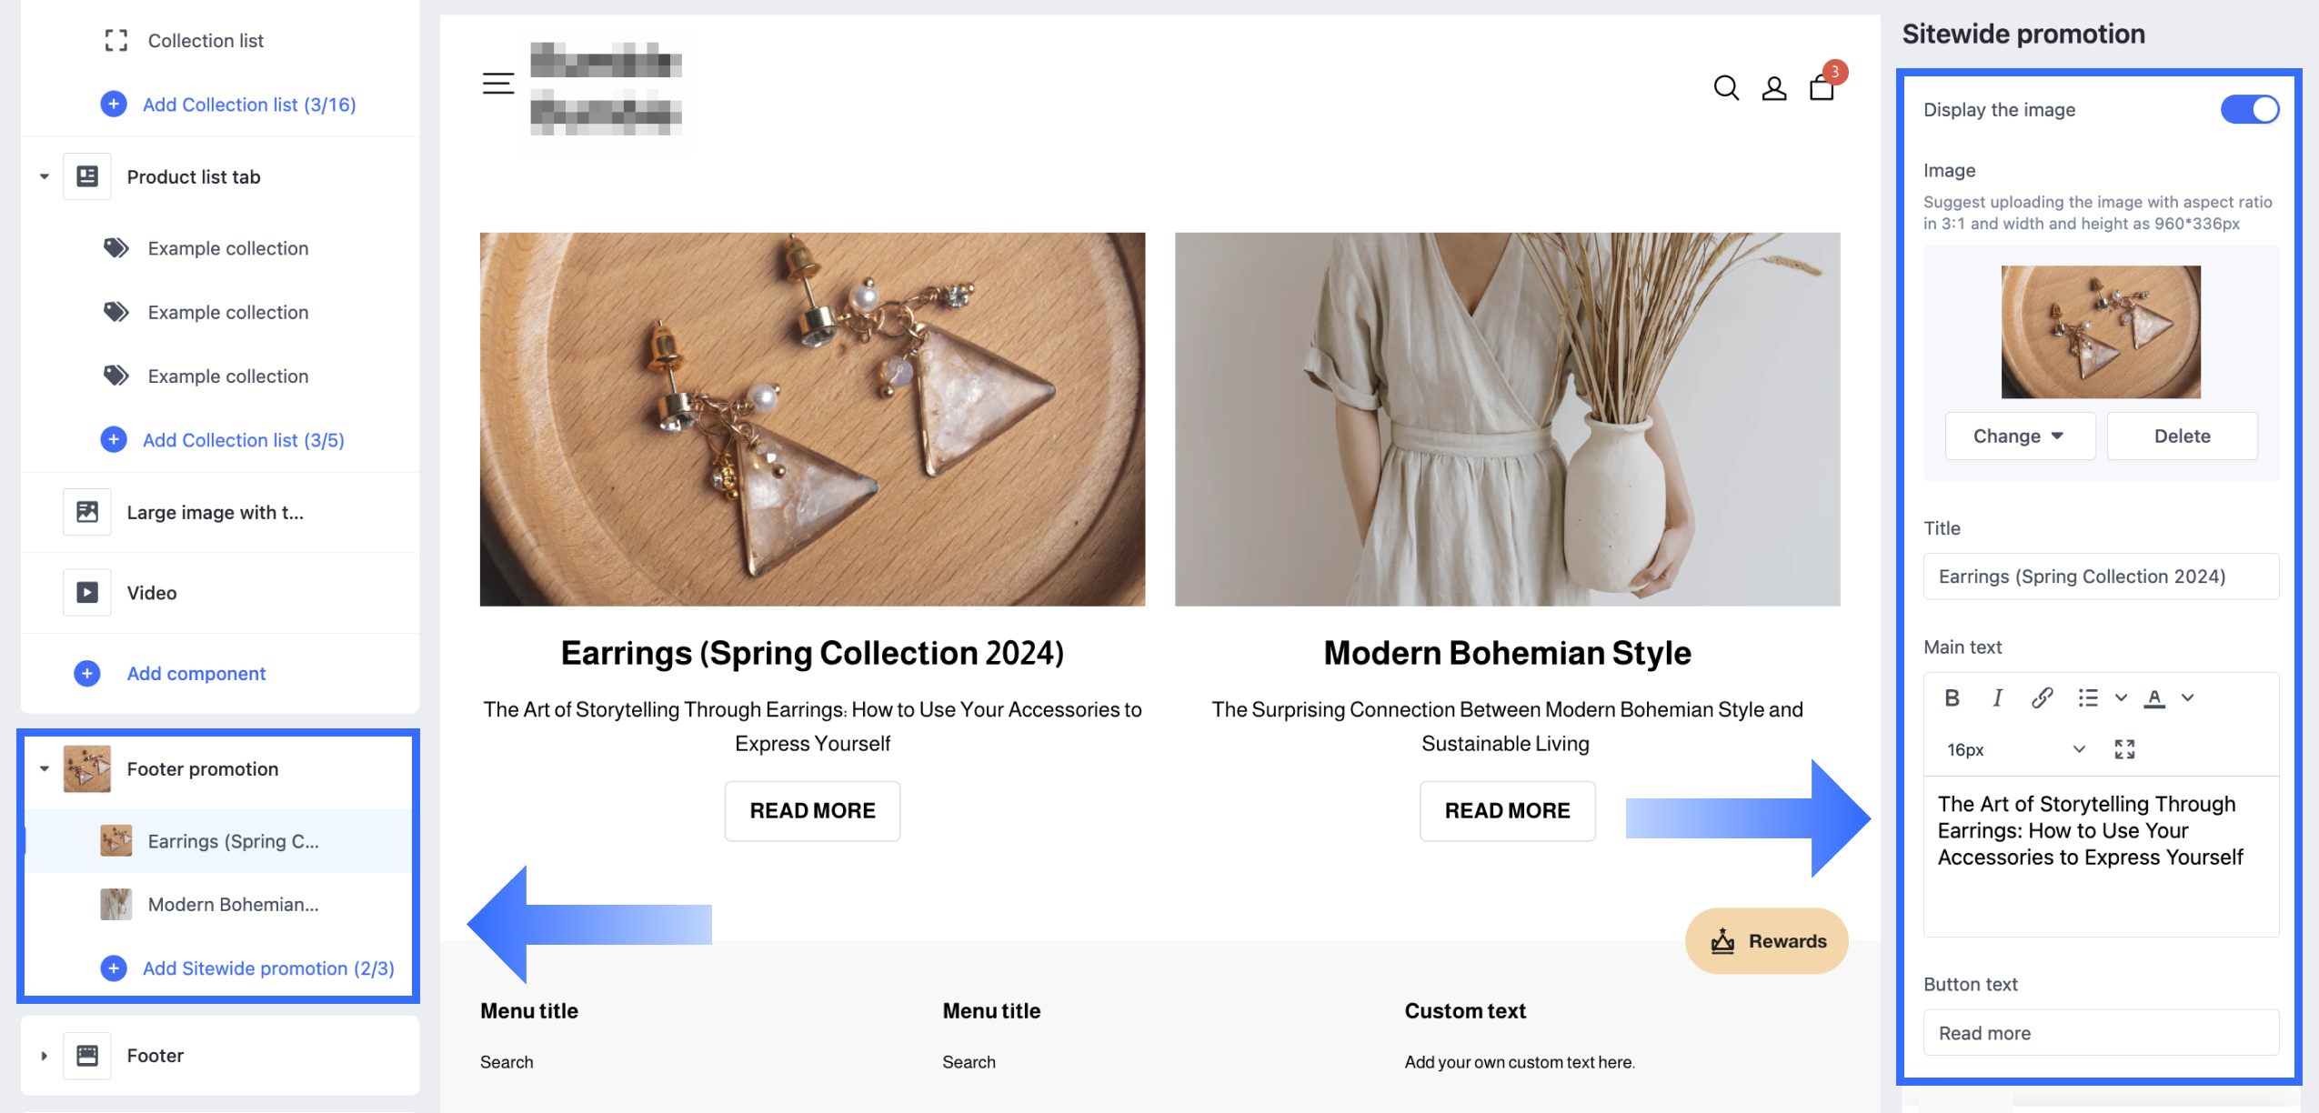Screen dimensions: 2319x1113
Task: Click the Title input field
Action: (x=2101, y=577)
